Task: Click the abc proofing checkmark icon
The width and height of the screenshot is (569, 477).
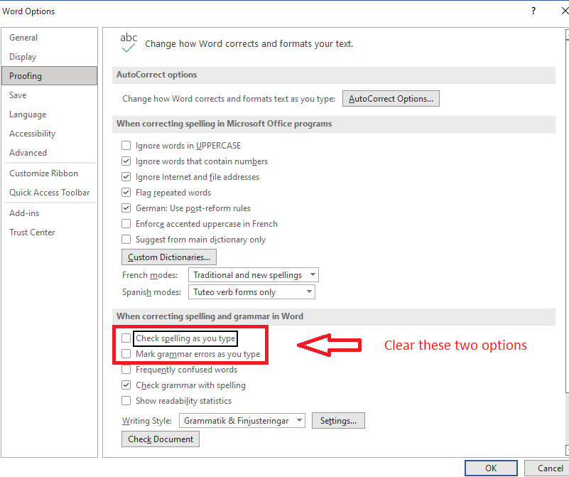Action: coord(129,43)
